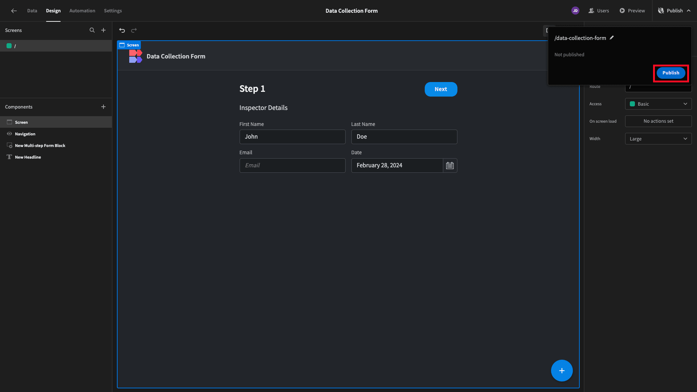Expand the Width Large dropdown
Image resolution: width=697 pixels, height=392 pixels.
658,139
